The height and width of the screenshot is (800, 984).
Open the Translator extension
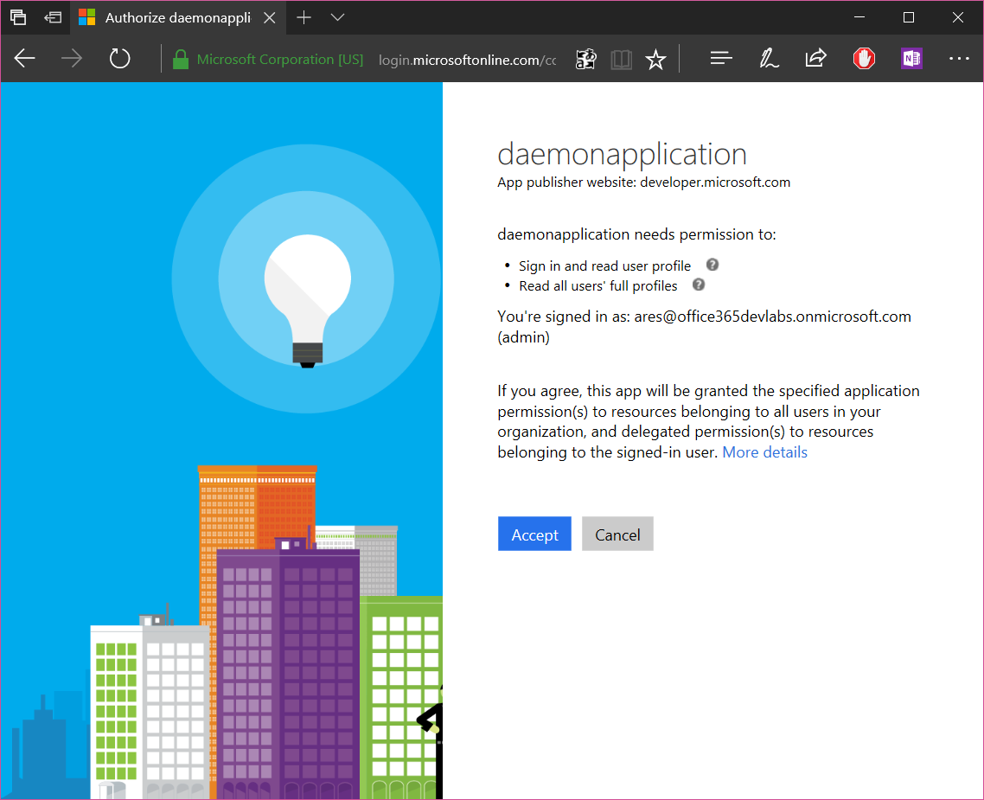pyautogui.click(x=585, y=58)
